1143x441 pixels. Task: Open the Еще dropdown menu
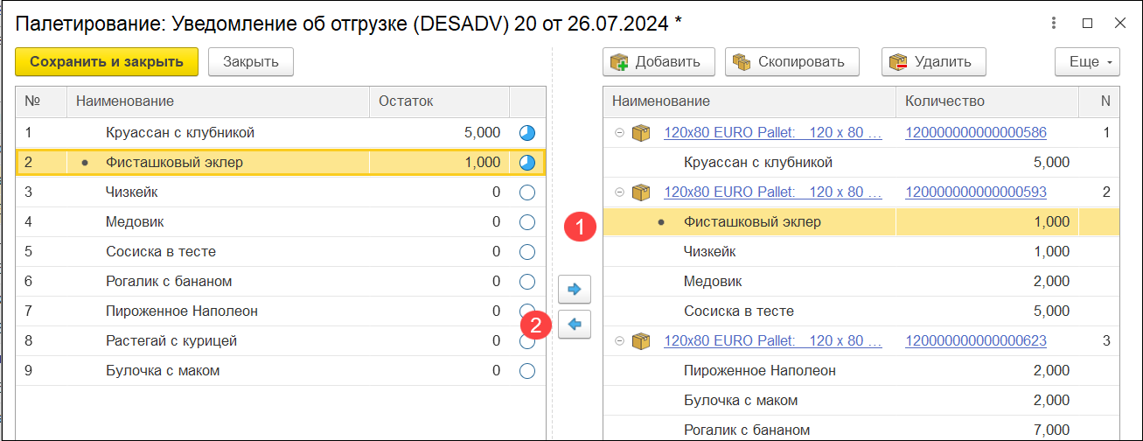pos(1088,62)
